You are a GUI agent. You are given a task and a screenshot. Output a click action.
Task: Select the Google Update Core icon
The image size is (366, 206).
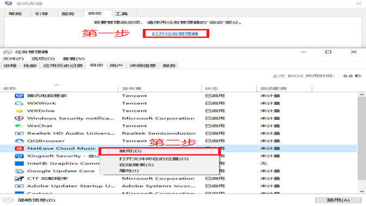tap(19, 171)
